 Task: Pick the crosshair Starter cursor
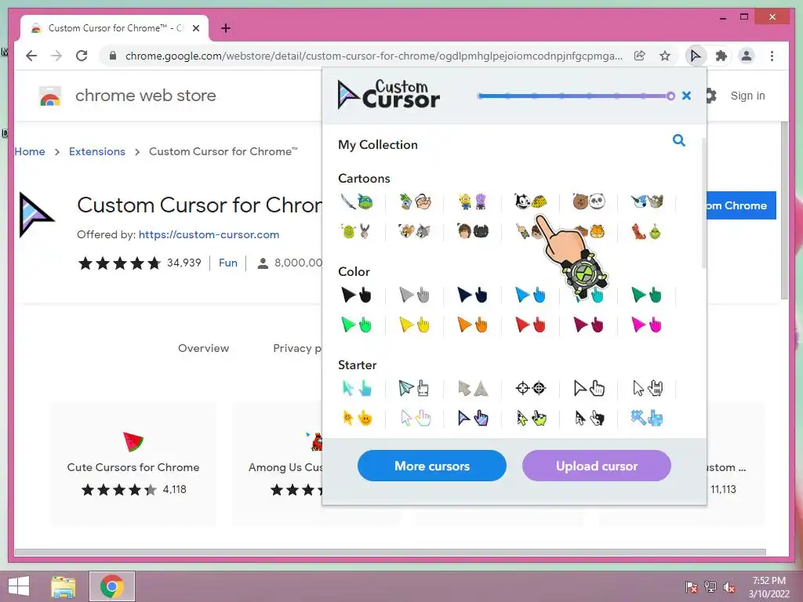pos(531,389)
